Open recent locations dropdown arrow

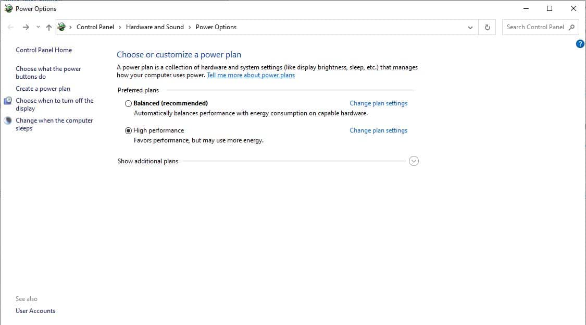point(38,27)
